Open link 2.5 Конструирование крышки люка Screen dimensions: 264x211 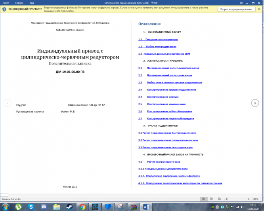[x=162, y=104]
